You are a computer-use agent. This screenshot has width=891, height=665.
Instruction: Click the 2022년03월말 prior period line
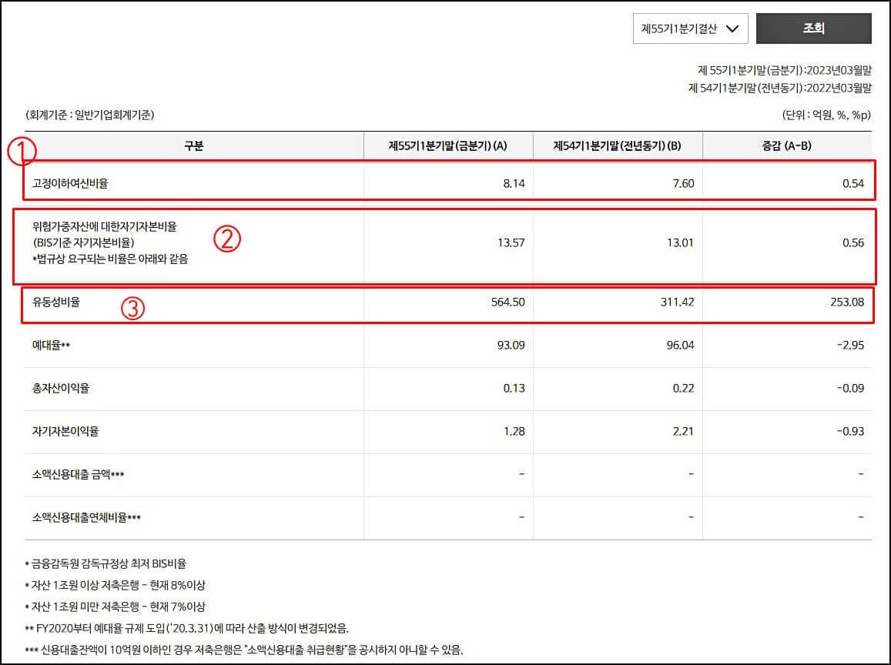tap(779, 88)
